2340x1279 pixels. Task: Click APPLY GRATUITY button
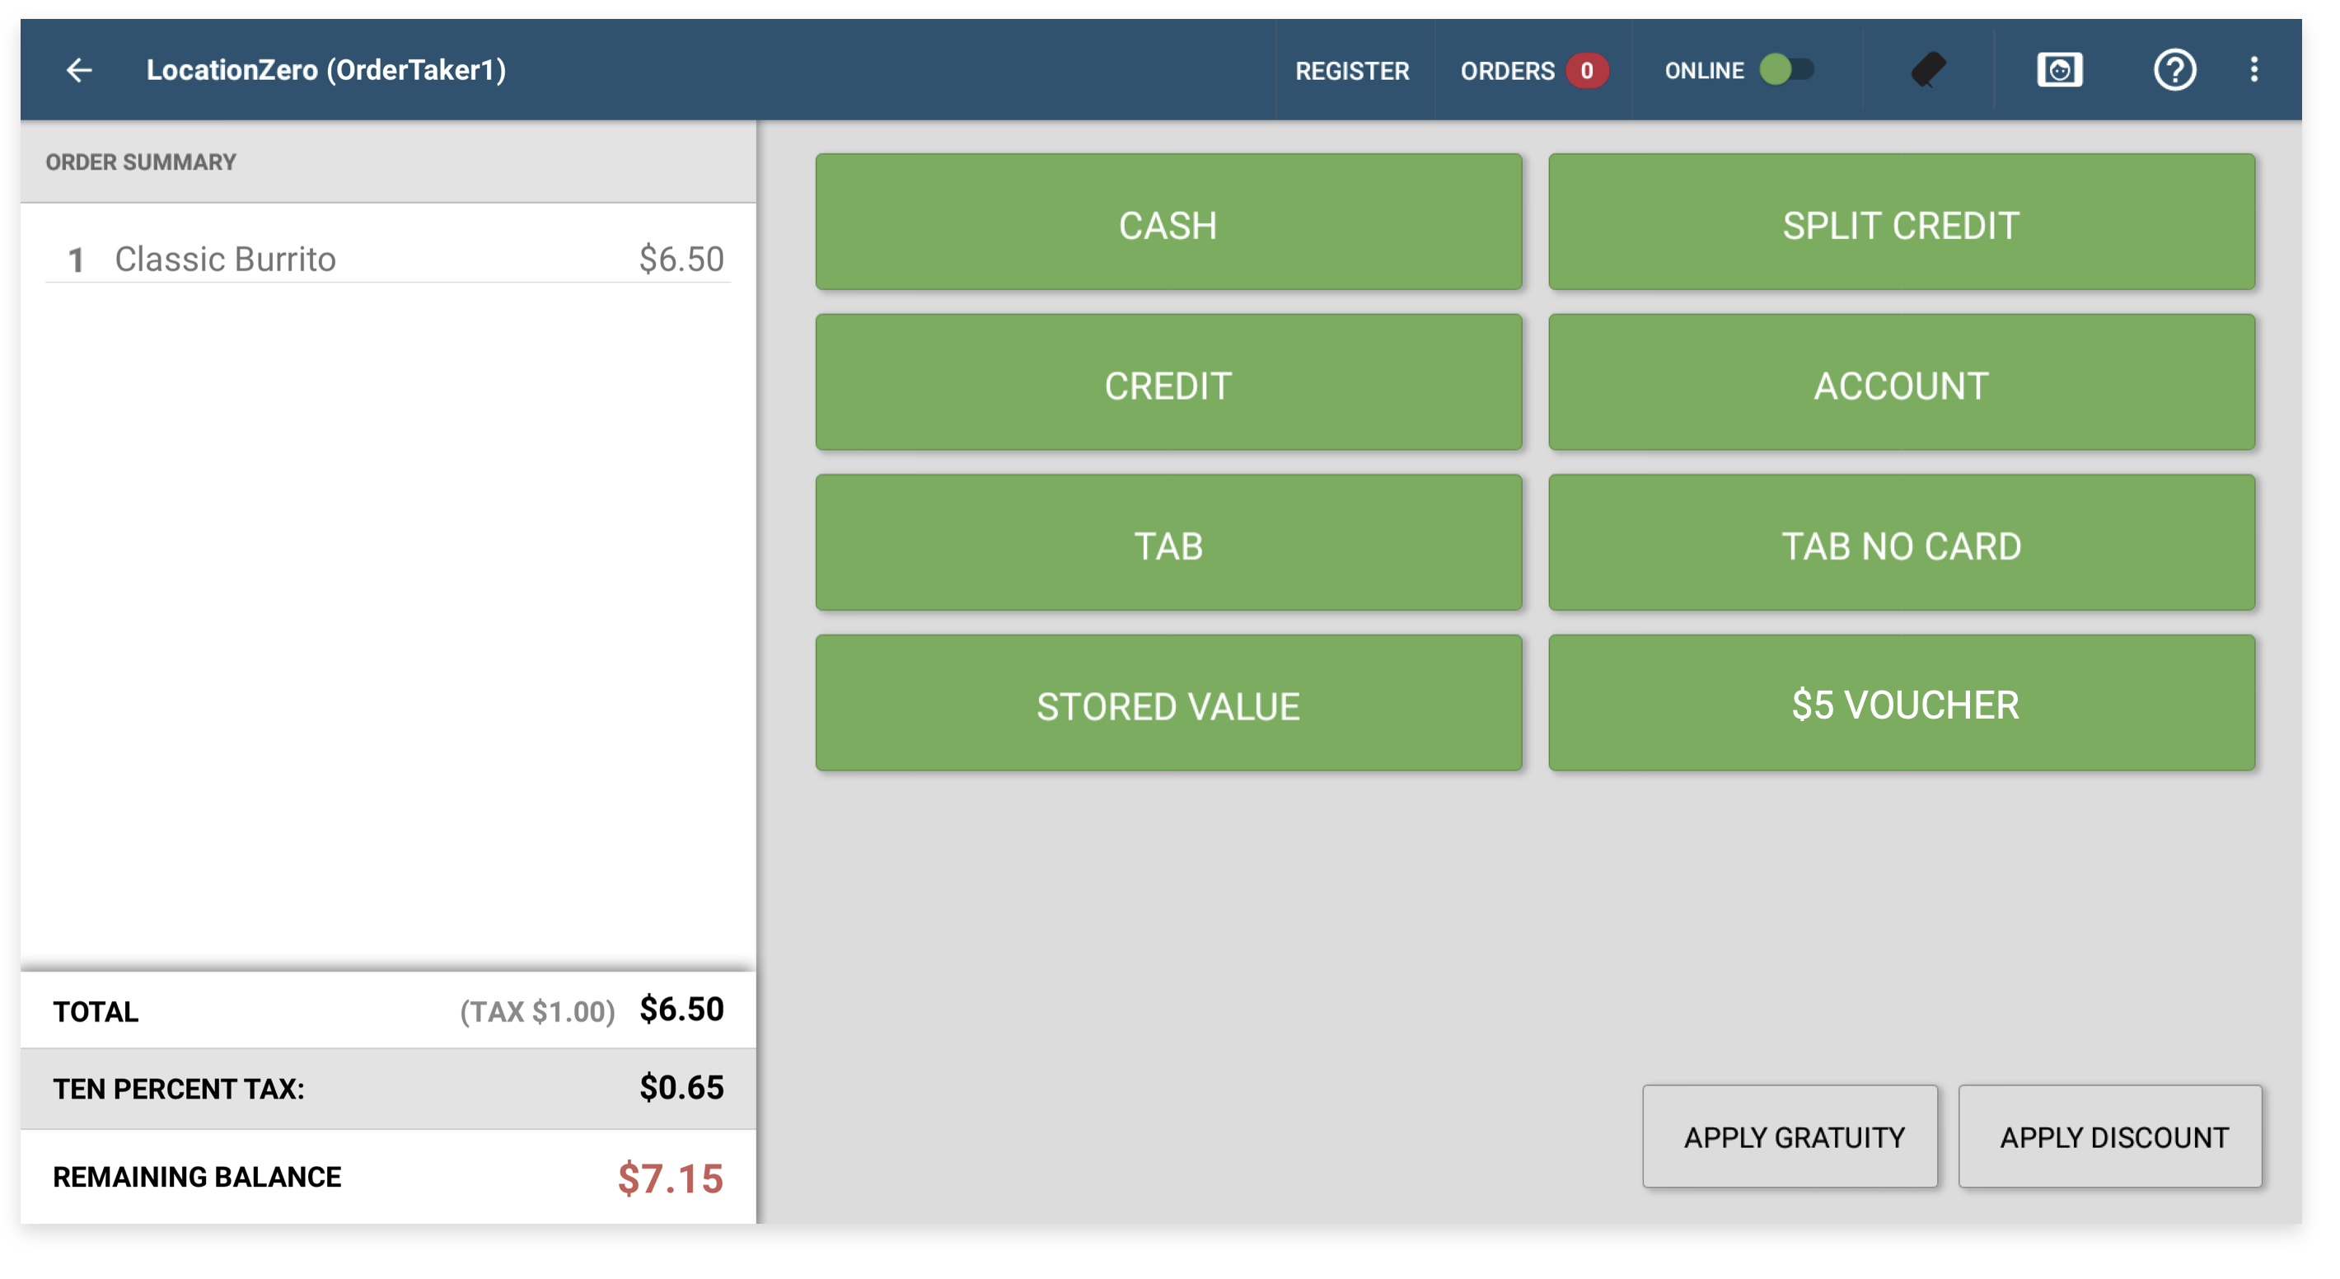1790,1136
